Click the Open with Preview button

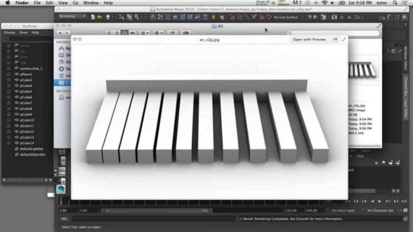[309, 39]
